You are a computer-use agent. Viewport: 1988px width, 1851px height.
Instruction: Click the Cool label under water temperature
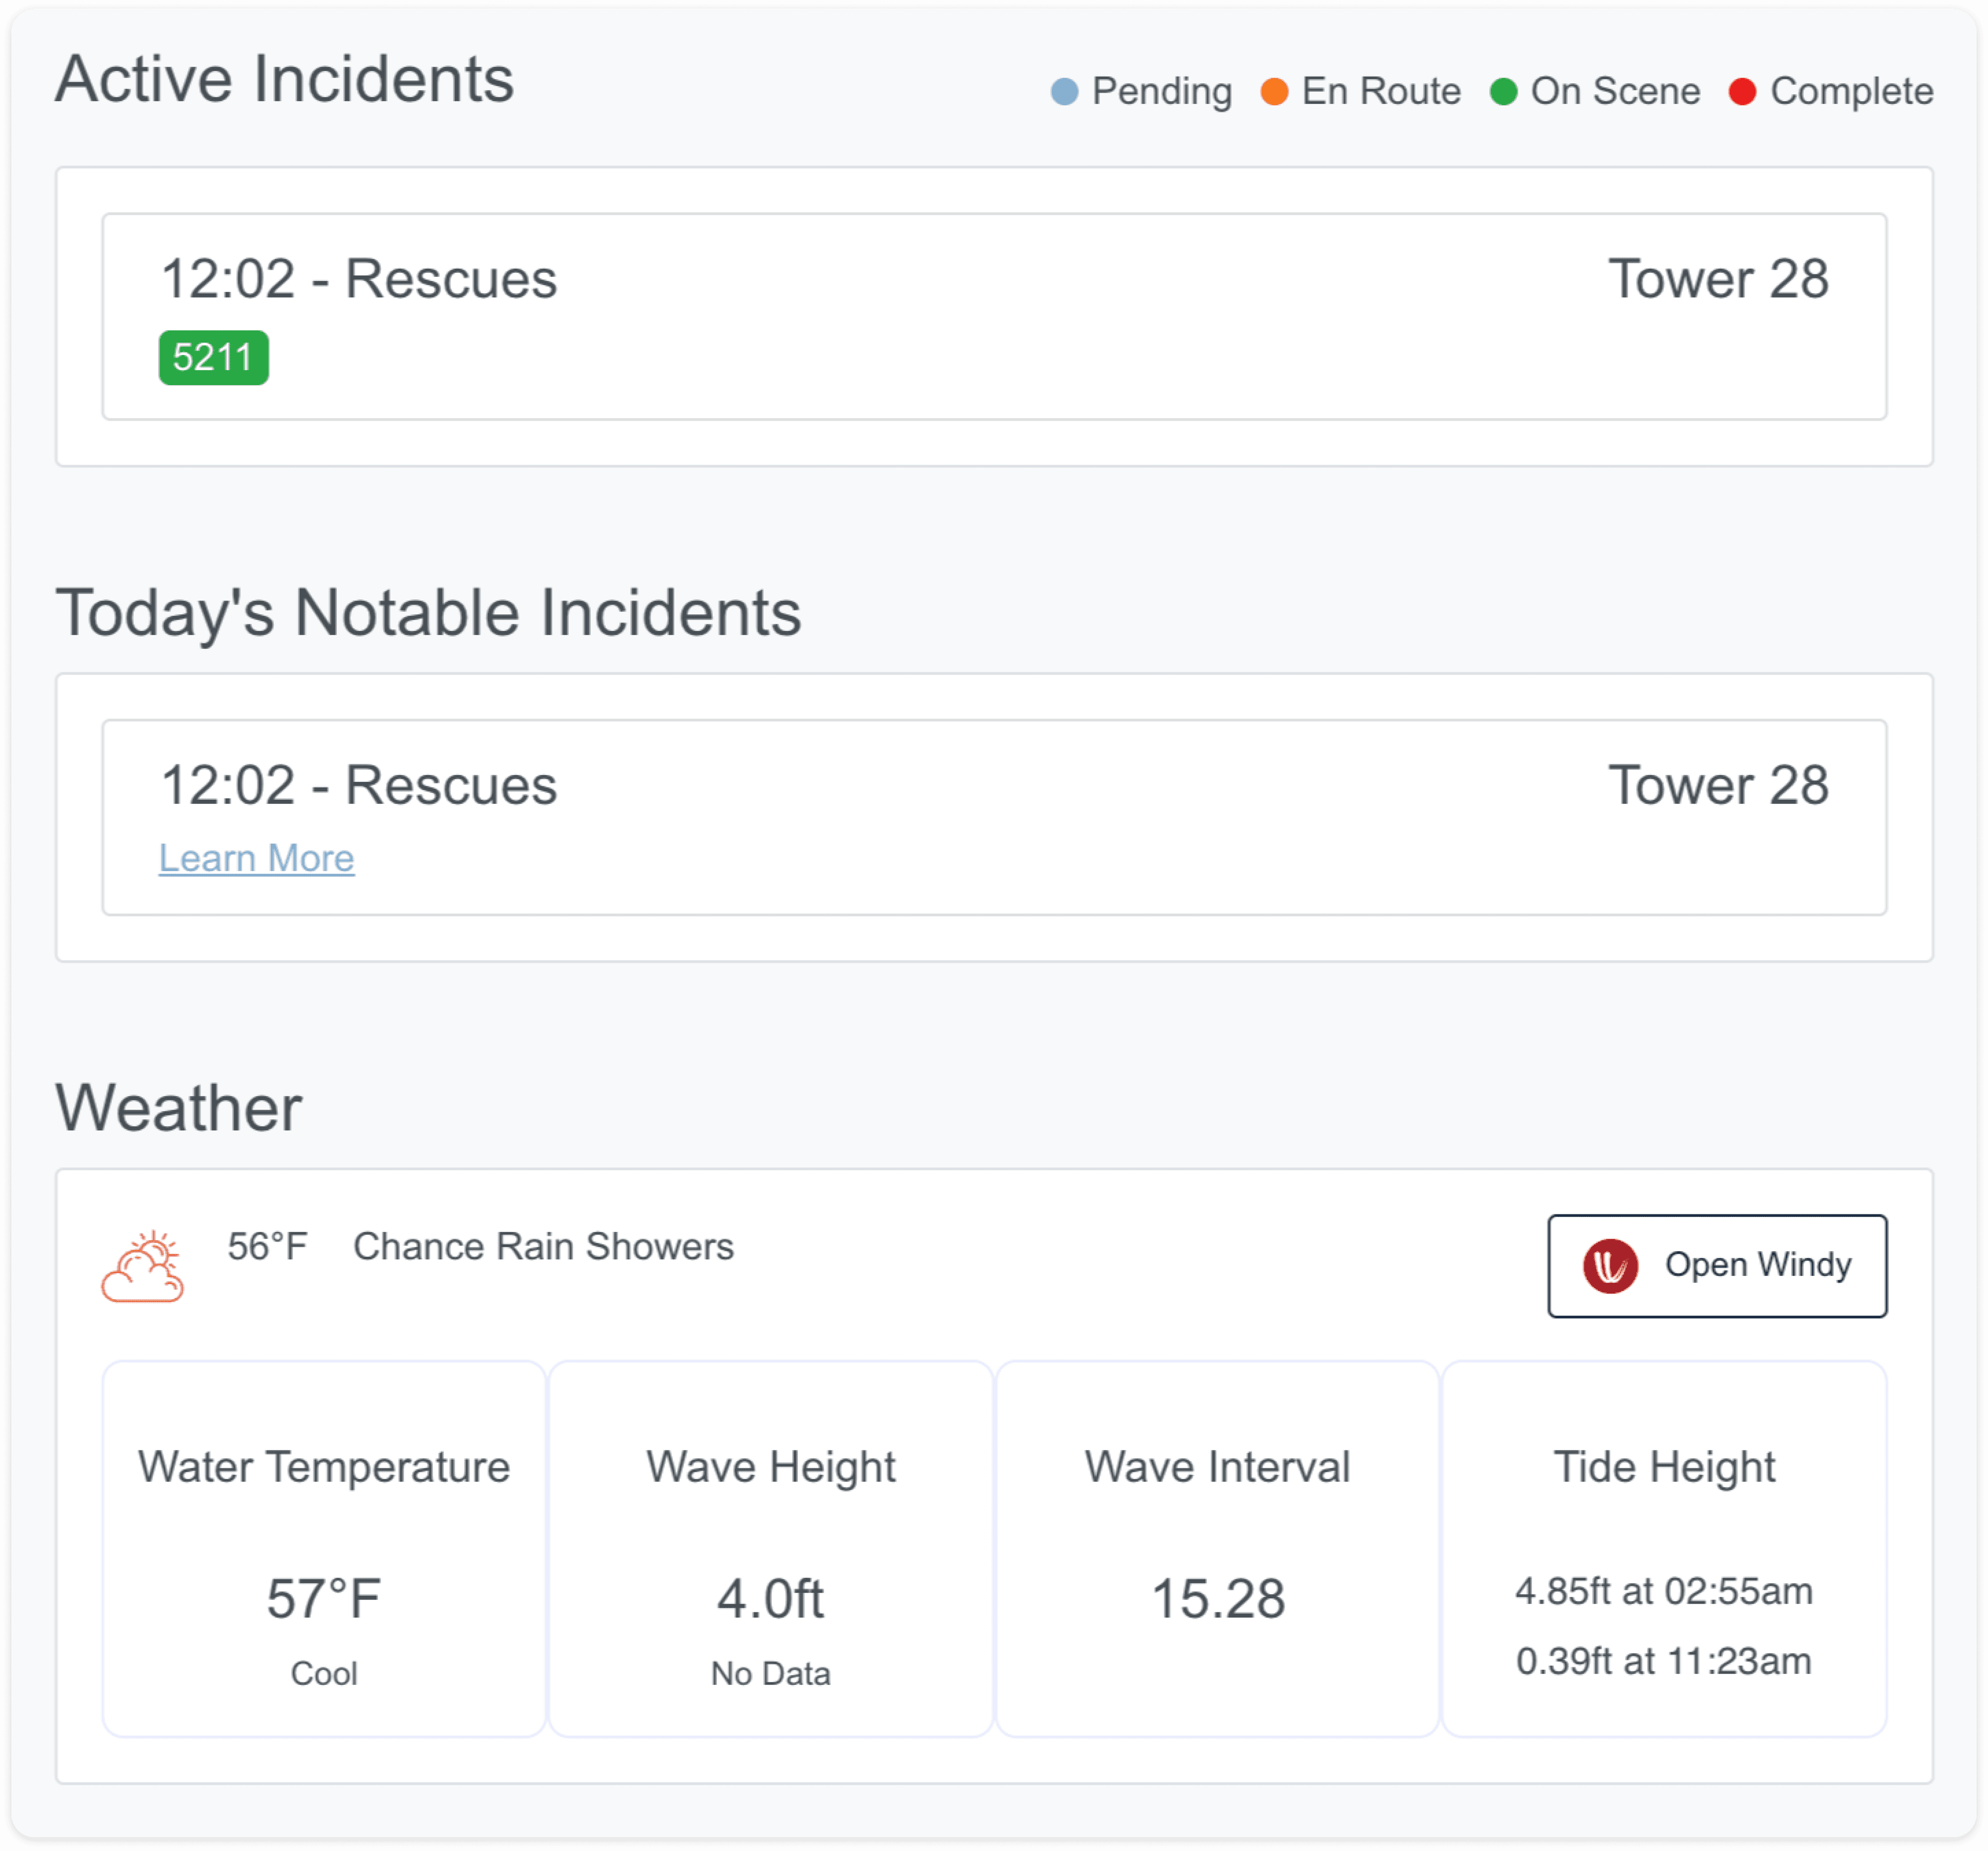[324, 1674]
